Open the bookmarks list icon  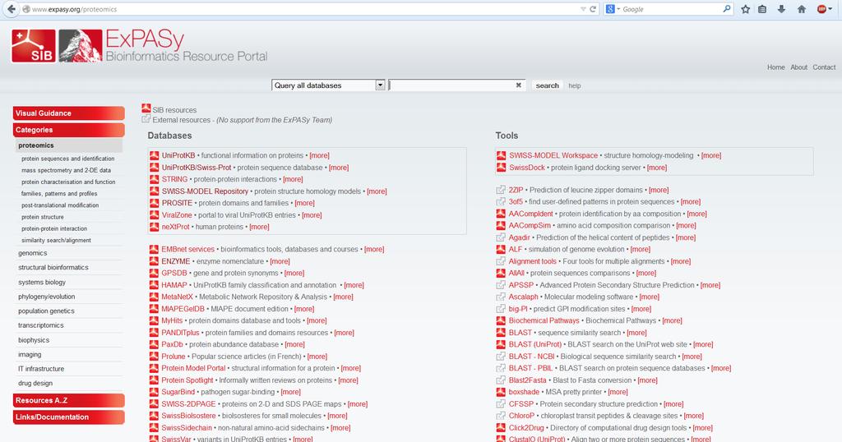(x=762, y=9)
